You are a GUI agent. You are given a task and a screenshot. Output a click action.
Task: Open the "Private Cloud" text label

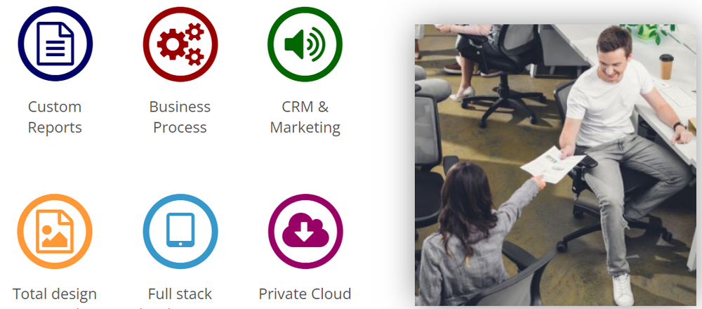pos(305,294)
